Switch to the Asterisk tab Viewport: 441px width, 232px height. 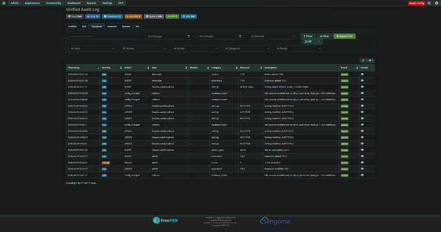[112, 26]
